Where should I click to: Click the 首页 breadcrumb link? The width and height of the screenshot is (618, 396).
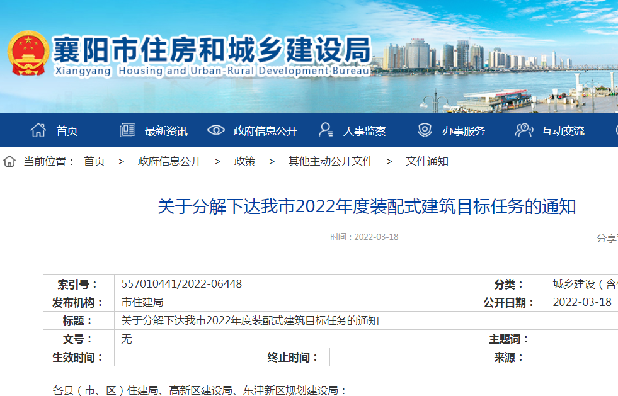coord(94,162)
